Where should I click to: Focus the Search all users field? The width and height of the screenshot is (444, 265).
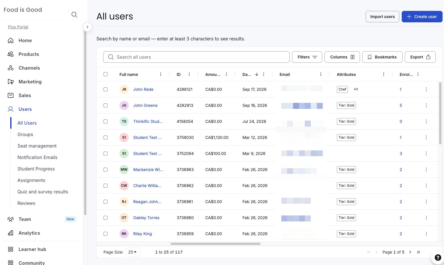tap(196, 57)
